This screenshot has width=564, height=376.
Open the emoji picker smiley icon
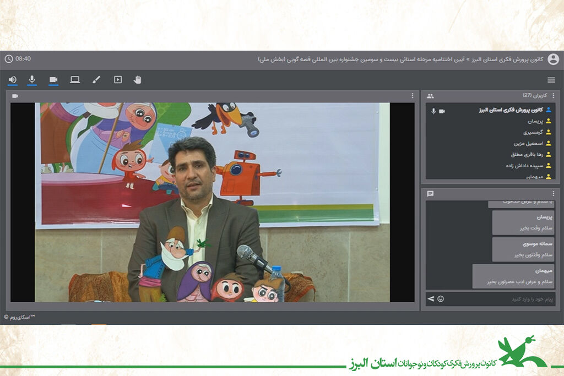[441, 299]
